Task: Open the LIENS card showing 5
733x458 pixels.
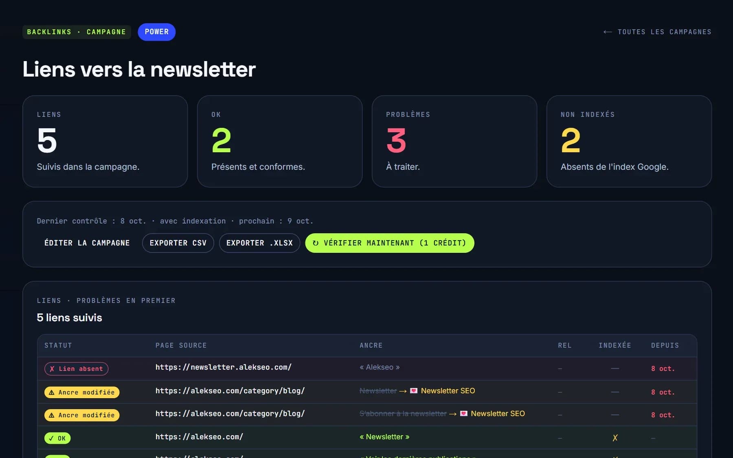Action: (x=105, y=141)
